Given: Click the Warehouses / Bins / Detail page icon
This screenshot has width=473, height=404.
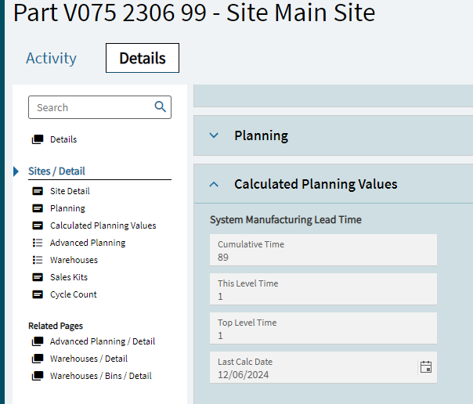Looking at the screenshot, I should click(38, 376).
